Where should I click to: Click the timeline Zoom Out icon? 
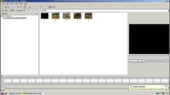click(x=2, y=82)
